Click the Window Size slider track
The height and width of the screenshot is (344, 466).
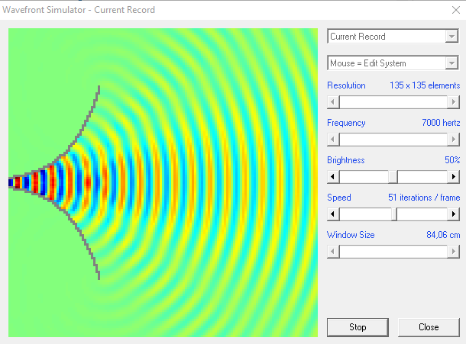click(x=393, y=252)
